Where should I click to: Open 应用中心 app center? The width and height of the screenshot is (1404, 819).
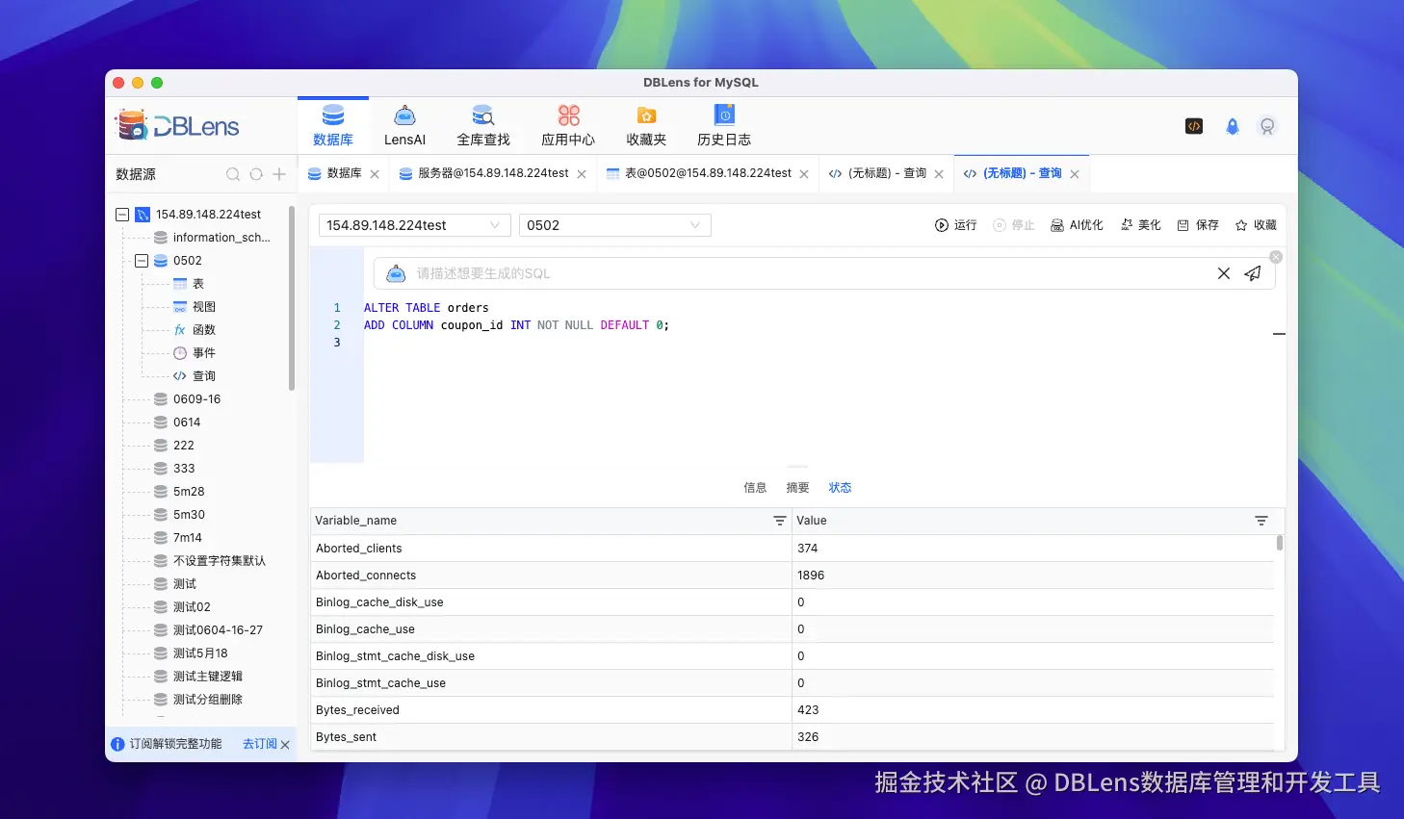pos(568,125)
